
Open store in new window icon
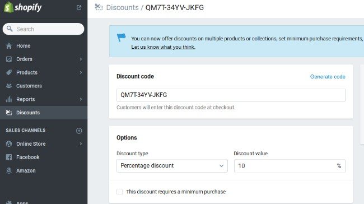click(x=79, y=7)
